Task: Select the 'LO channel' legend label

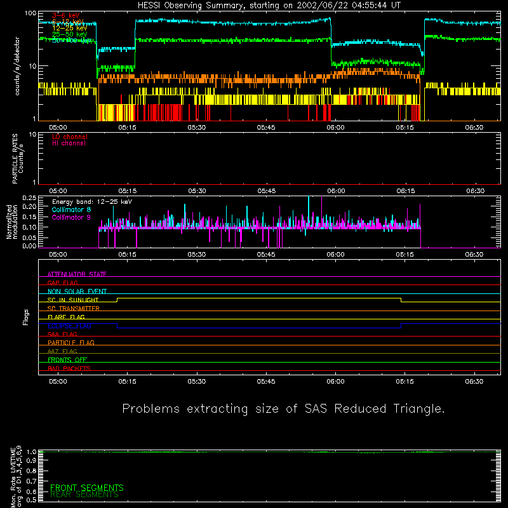Action: 70,137
